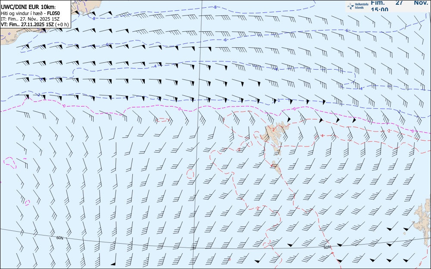Click the '15:00' time label beside logo
The height and width of the screenshot is (269, 431).
[379, 9]
